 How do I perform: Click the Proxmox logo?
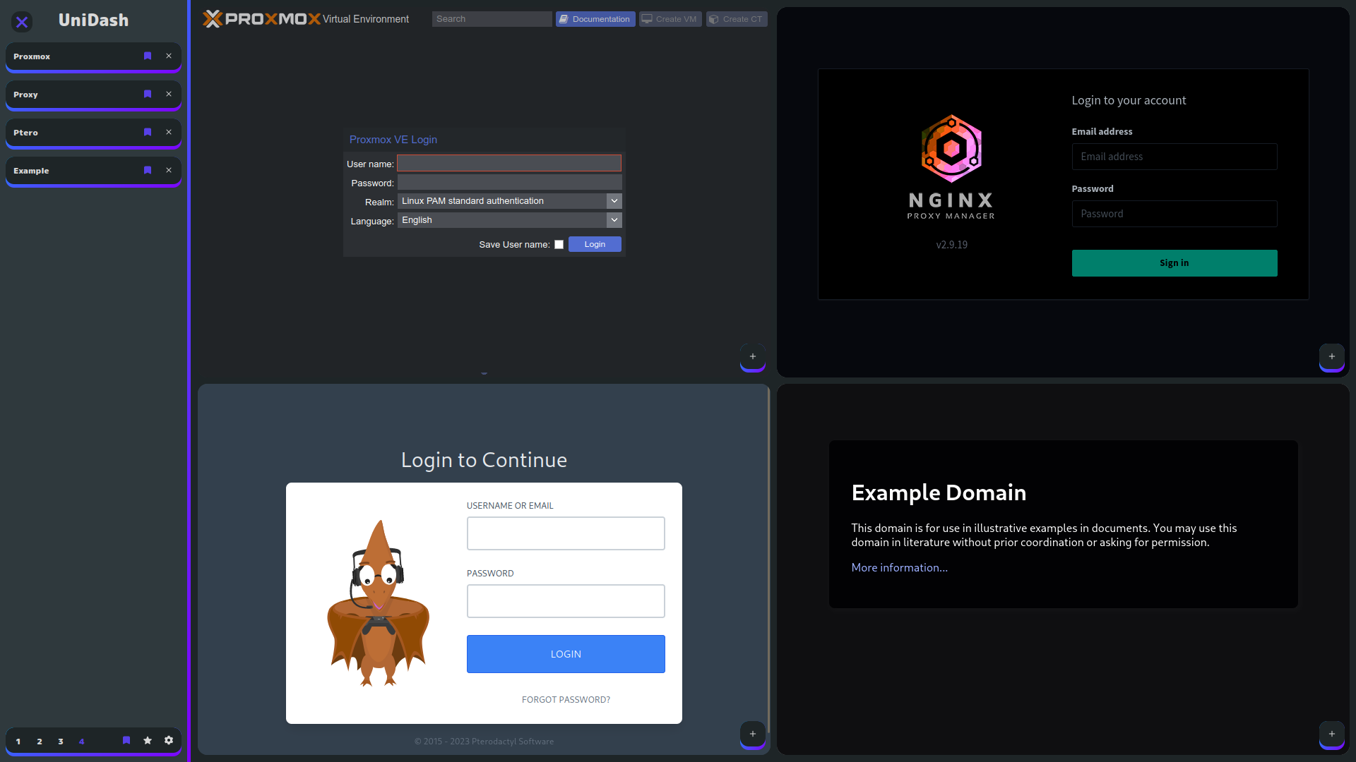click(261, 19)
